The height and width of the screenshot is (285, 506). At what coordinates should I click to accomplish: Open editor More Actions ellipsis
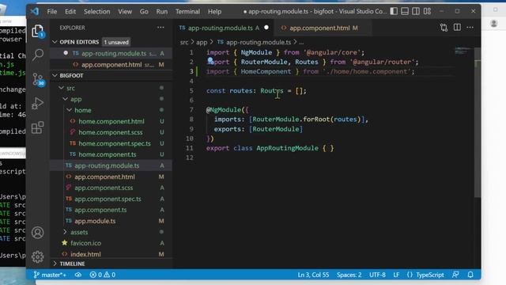pos(470,28)
